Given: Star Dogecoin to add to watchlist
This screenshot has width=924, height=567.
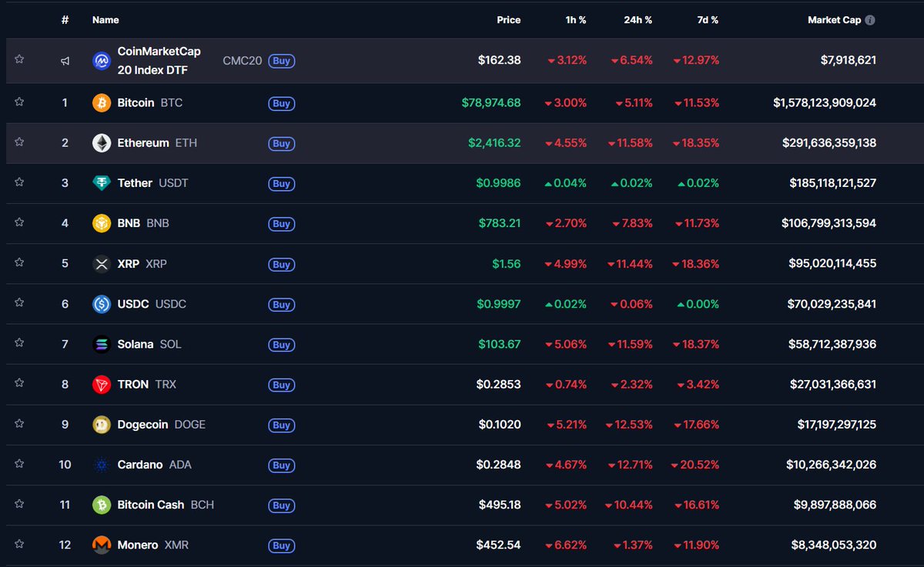Looking at the screenshot, I should pyautogui.click(x=19, y=423).
